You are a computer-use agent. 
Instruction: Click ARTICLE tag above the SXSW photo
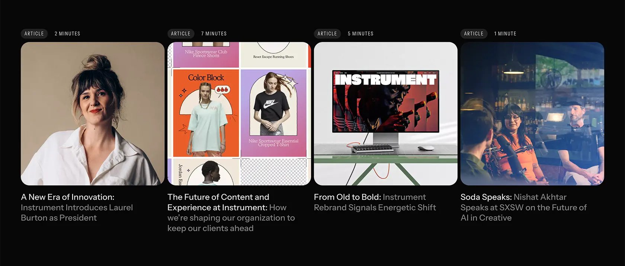tap(474, 34)
